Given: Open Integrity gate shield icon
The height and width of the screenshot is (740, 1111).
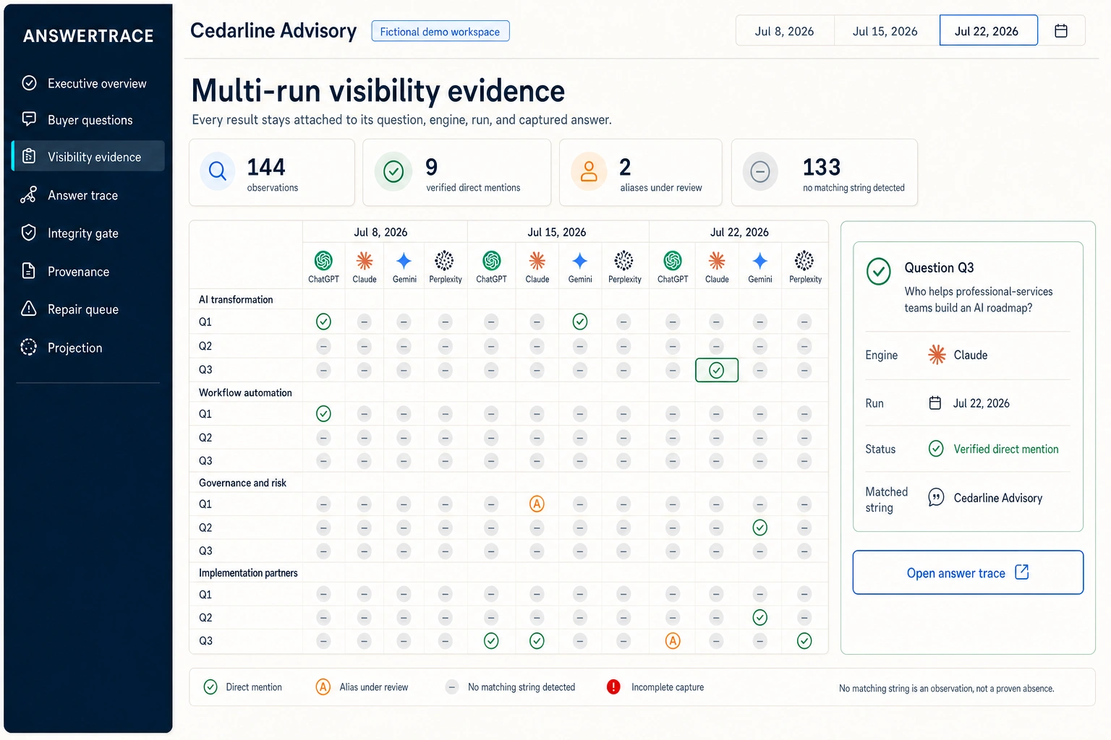Looking at the screenshot, I should pyautogui.click(x=29, y=233).
